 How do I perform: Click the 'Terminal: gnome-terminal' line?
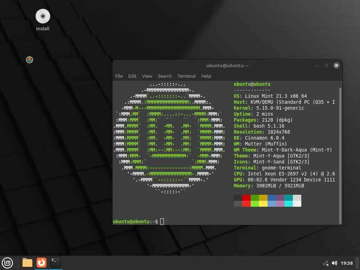tap(268, 168)
